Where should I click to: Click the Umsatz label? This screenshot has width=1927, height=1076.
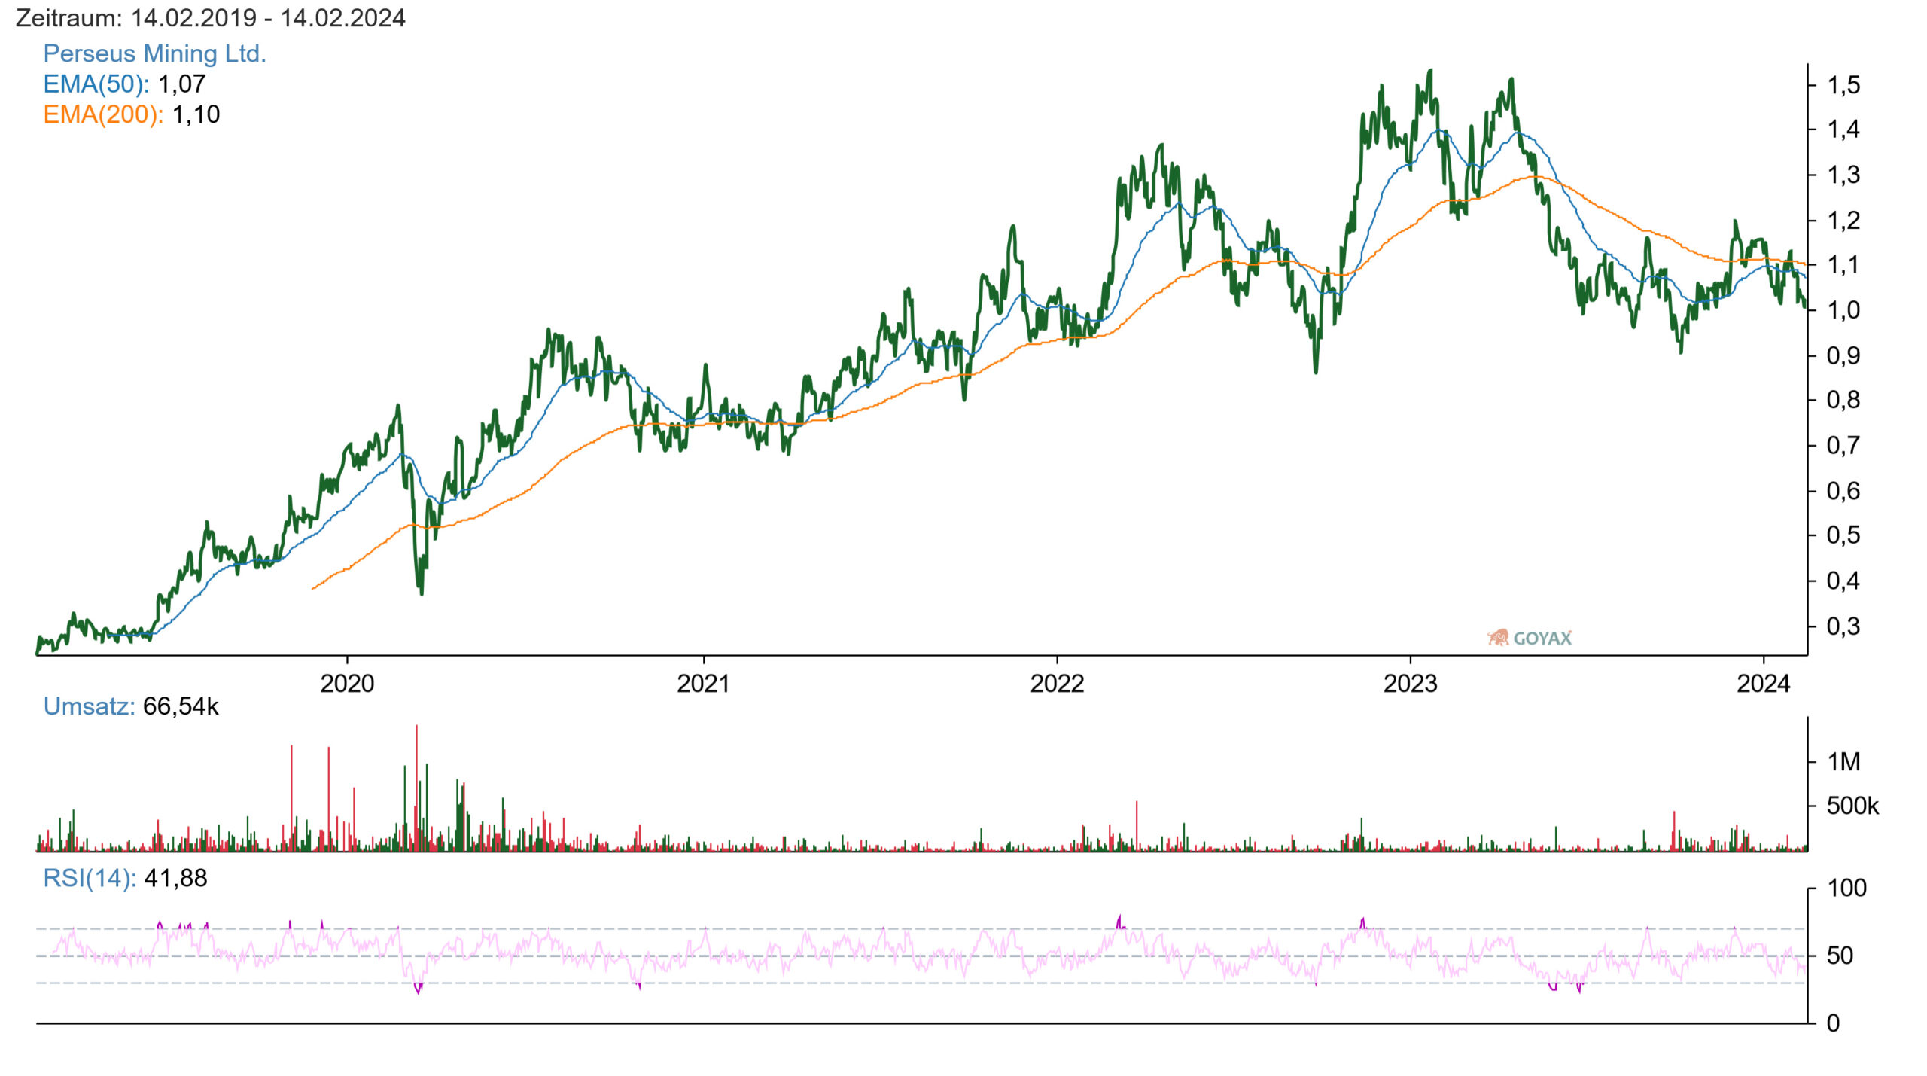(x=89, y=706)
